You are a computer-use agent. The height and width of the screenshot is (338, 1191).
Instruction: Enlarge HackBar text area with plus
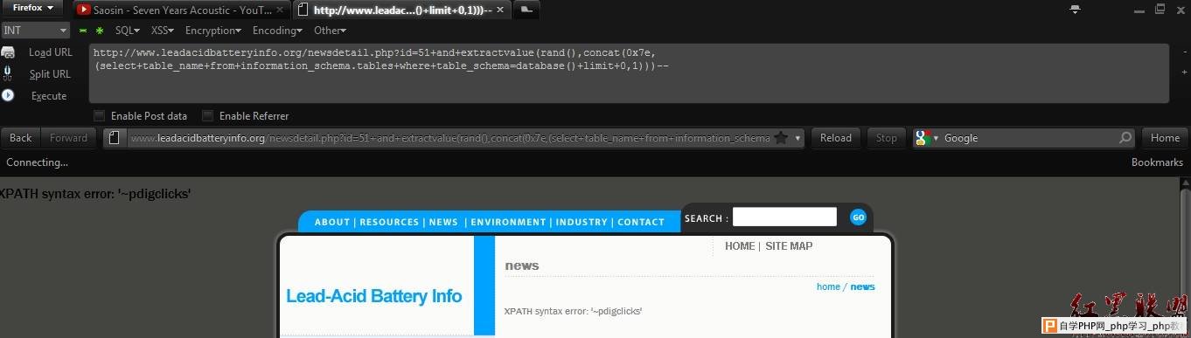(1184, 72)
